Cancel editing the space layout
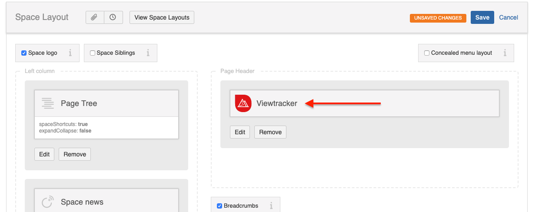The image size is (542, 212). tap(508, 17)
